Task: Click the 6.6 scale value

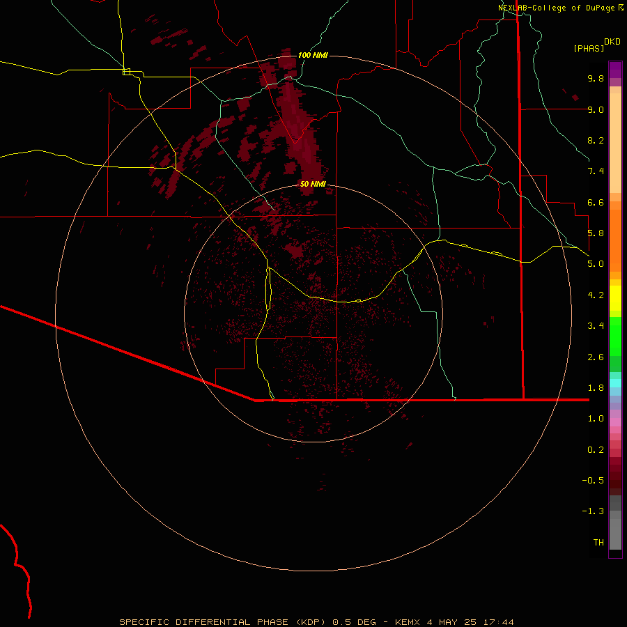Action: pyautogui.click(x=596, y=202)
